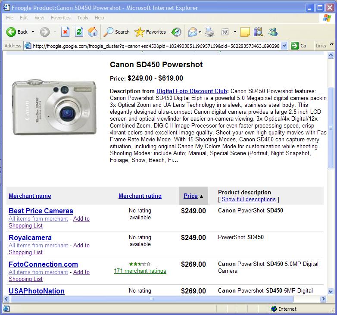Click the page icon in the Address bar
The height and width of the screenshot is (315, 337).
coord(28,46)
